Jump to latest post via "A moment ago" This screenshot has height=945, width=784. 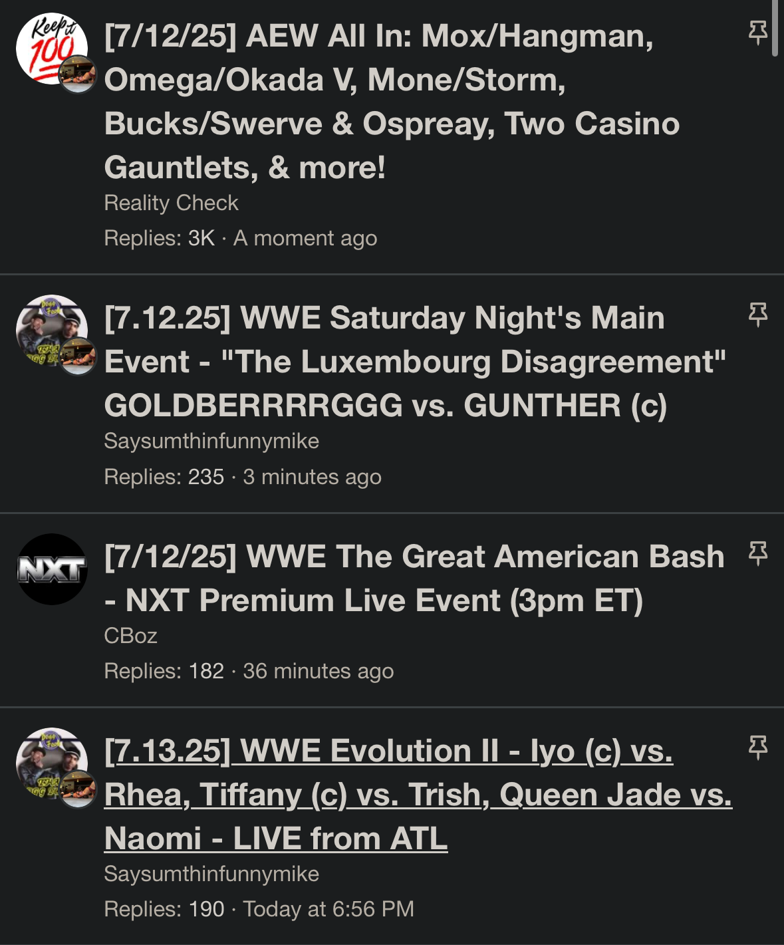tap(305, 238)
